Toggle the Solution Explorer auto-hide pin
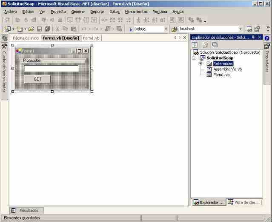The width and height of the screenshot is (272, 222). pos(253,37)
